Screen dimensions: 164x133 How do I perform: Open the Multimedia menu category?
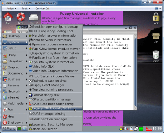click(x=15, y=104)
